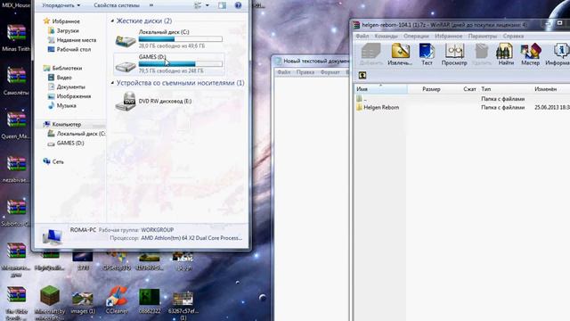
Task: Open the Мастер (Wizard) tool in WinRAR
Action: [531, 53]
